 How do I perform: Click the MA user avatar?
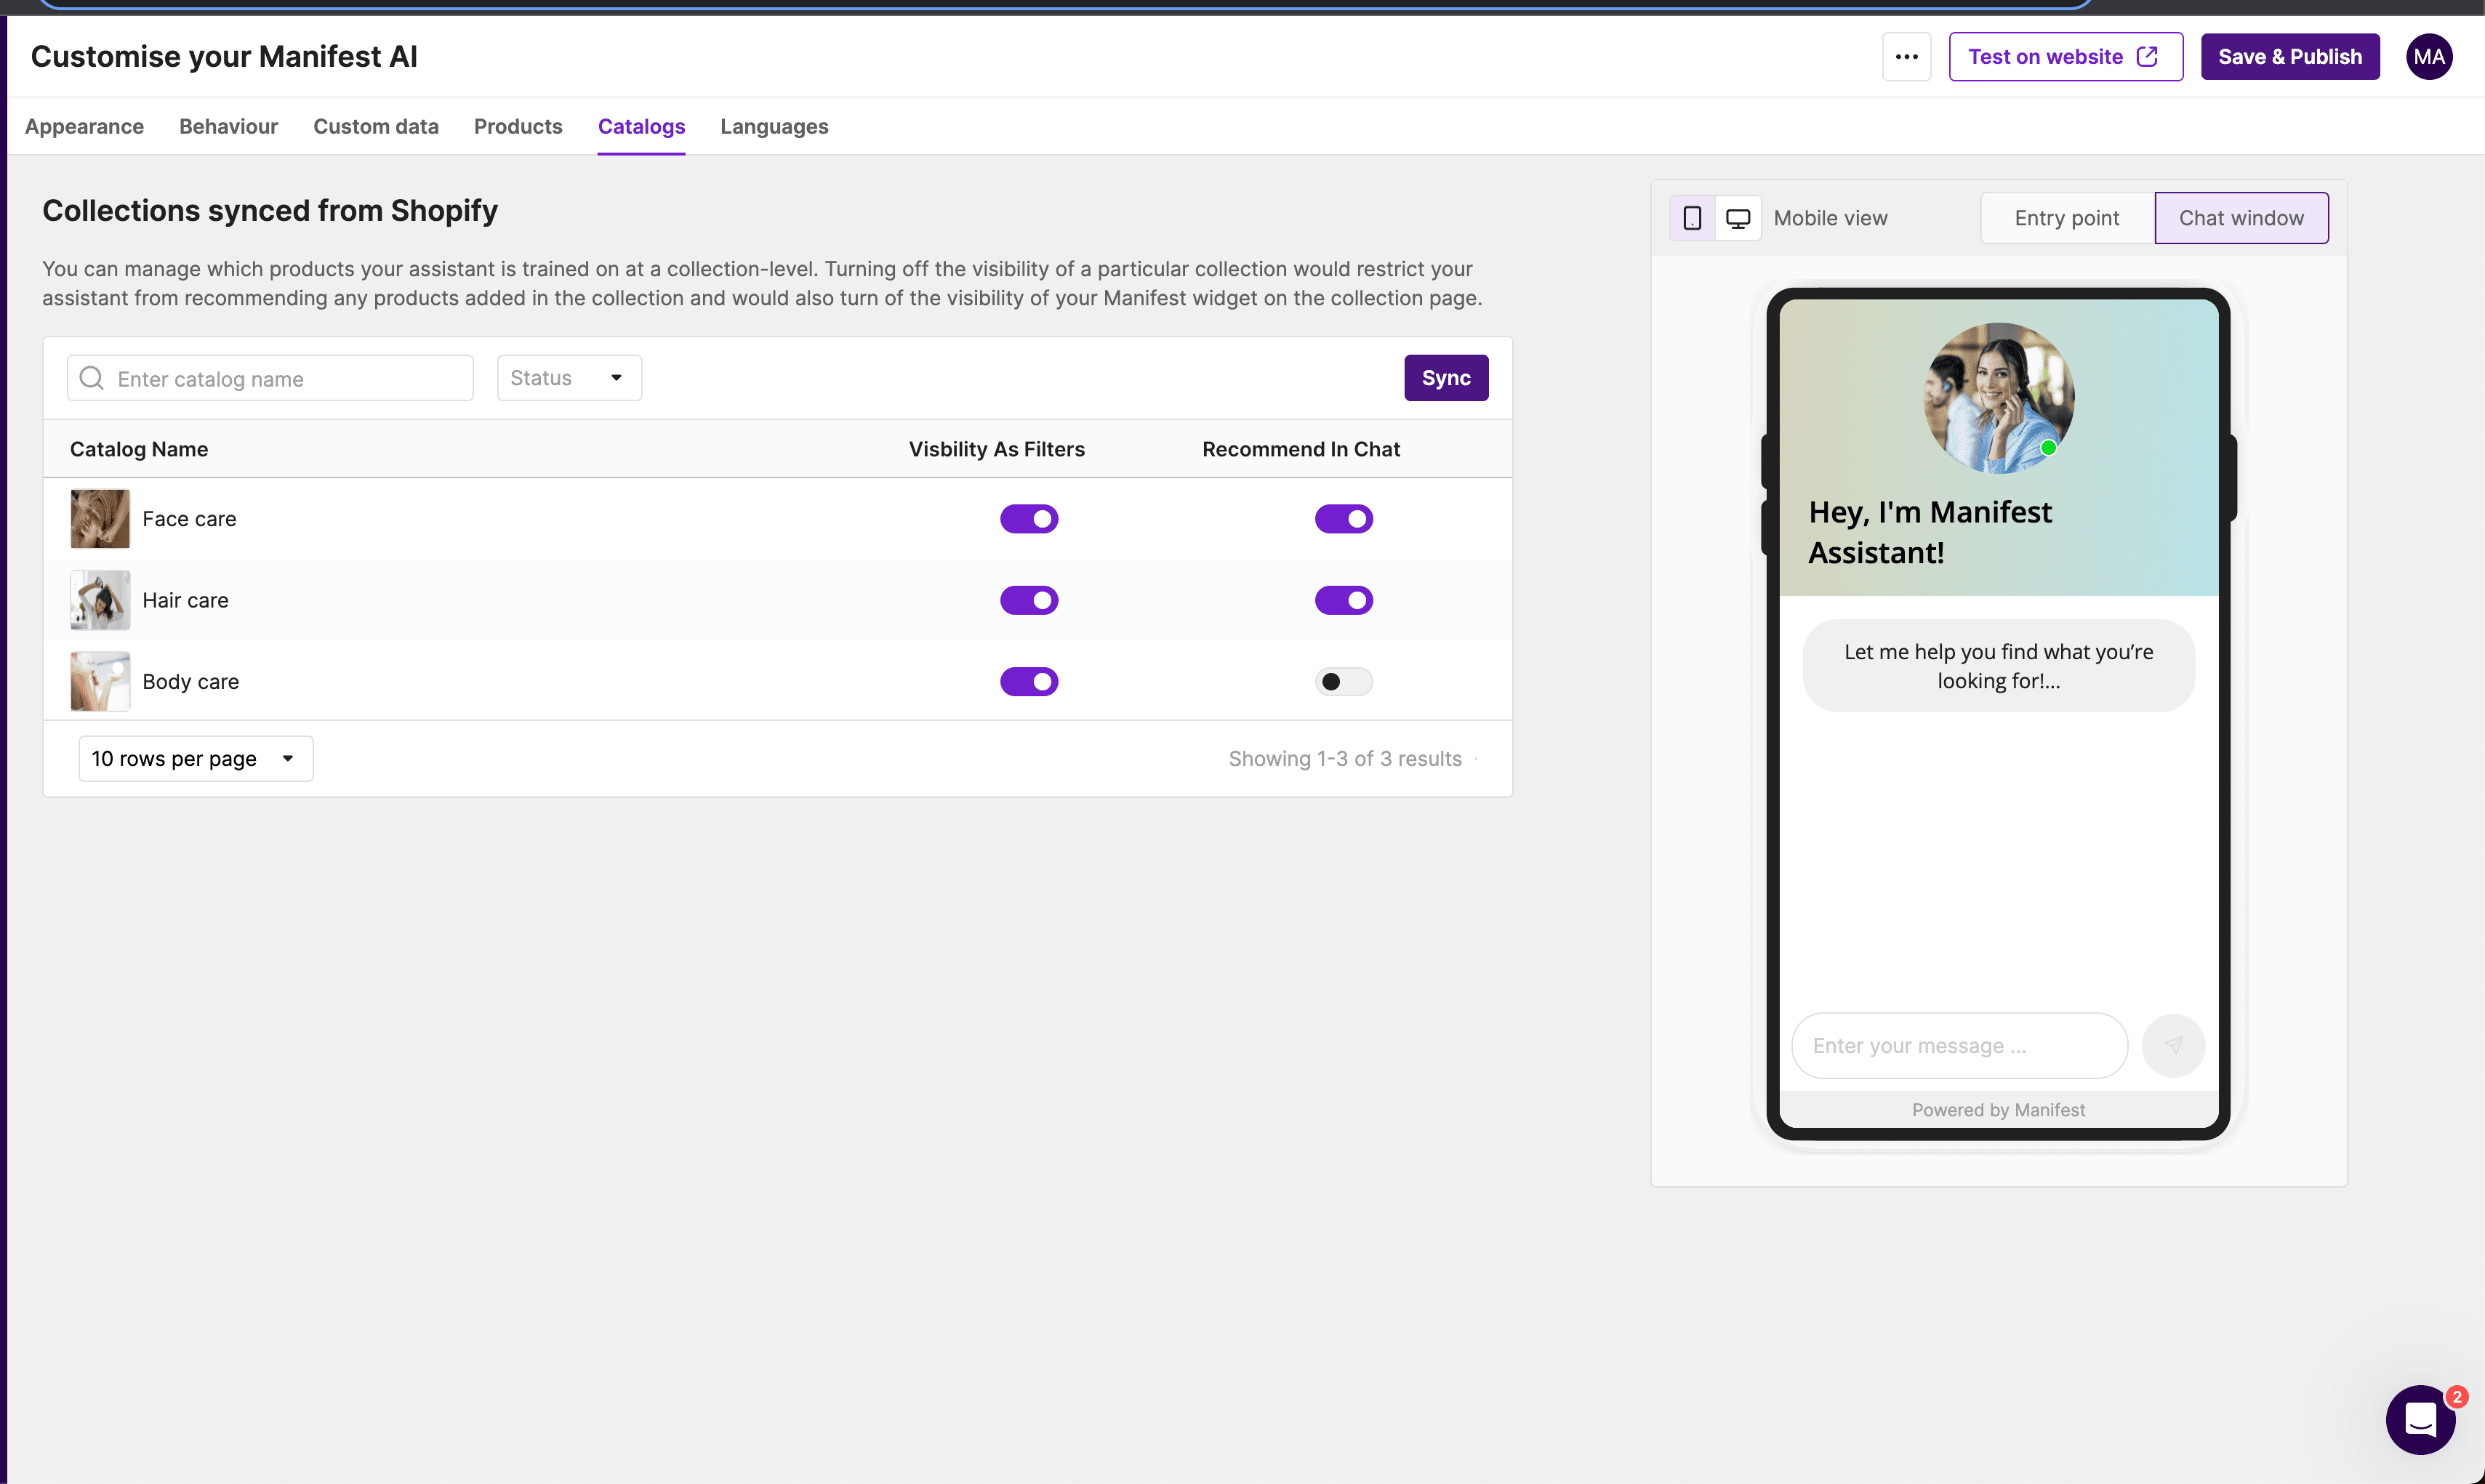click(2429, 57)
